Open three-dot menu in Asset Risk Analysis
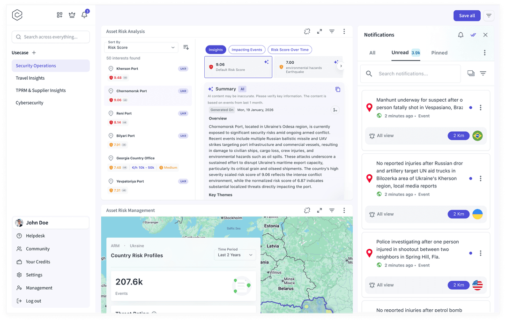Screen dimensions: 506x321 [x=344, y=31]
